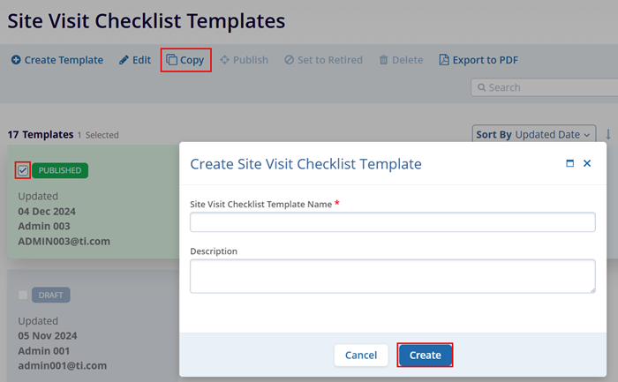Uncheck the selected Published template checkbox

(23, 170)
